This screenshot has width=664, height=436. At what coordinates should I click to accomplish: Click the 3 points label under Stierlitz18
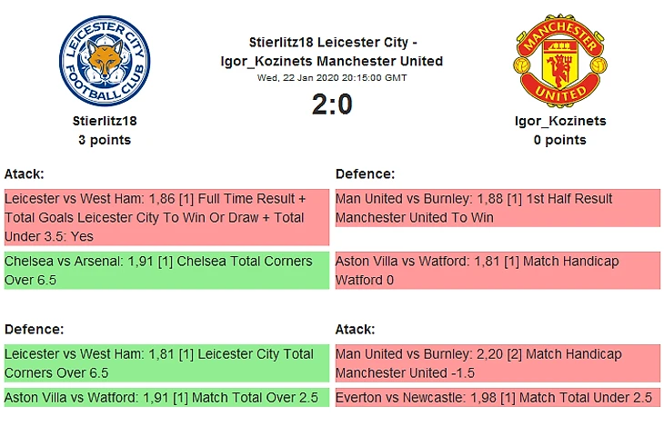104,140
